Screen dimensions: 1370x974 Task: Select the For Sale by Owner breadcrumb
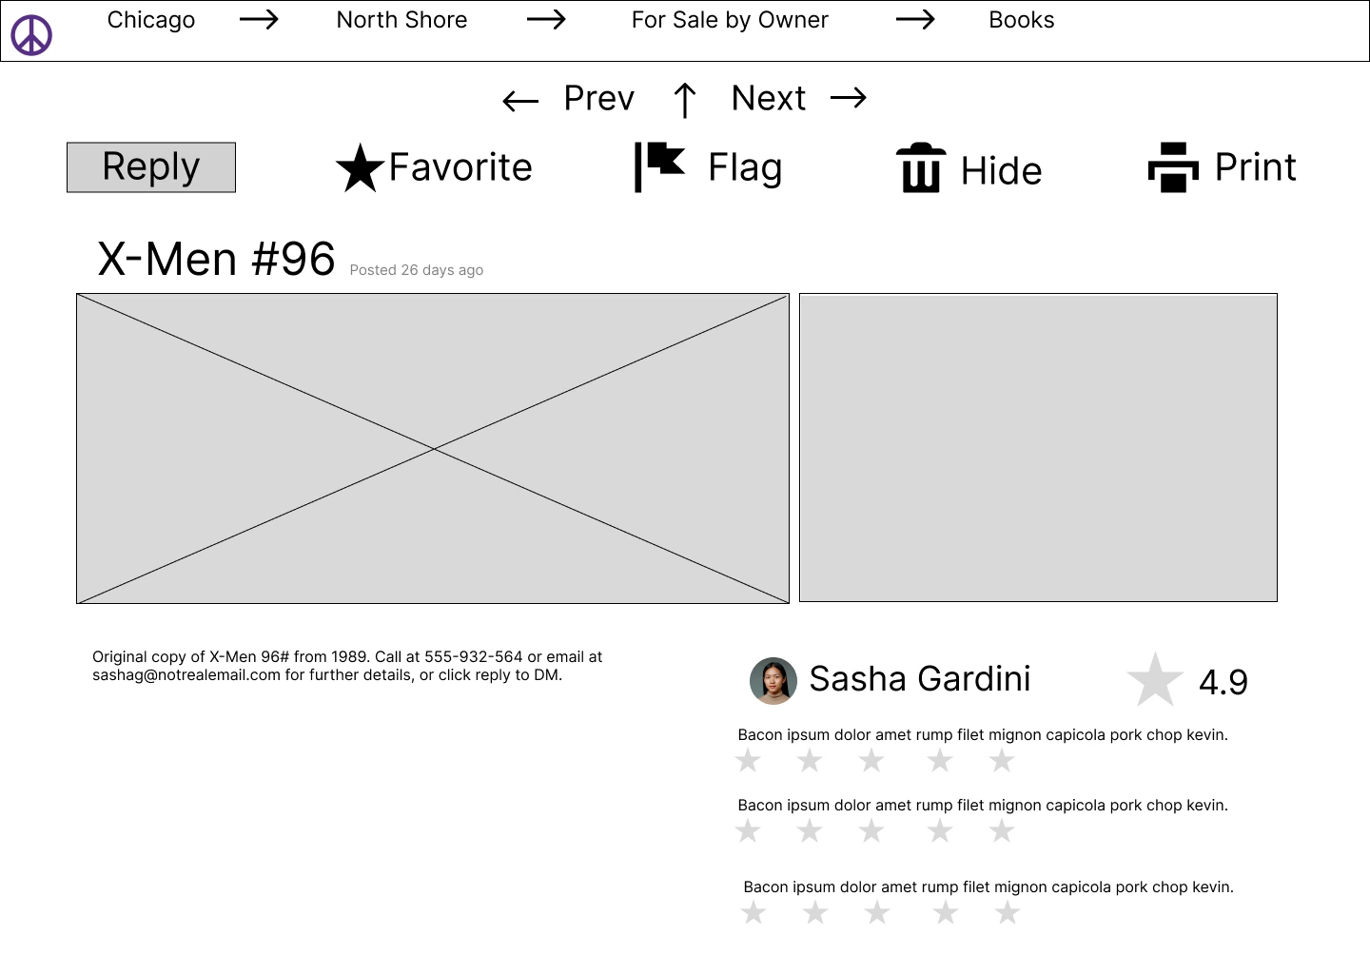click(x=730, y=20)
